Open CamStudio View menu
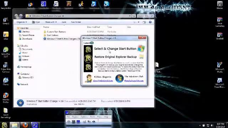The width and height of the screenshot is (228, 128). 99,117
